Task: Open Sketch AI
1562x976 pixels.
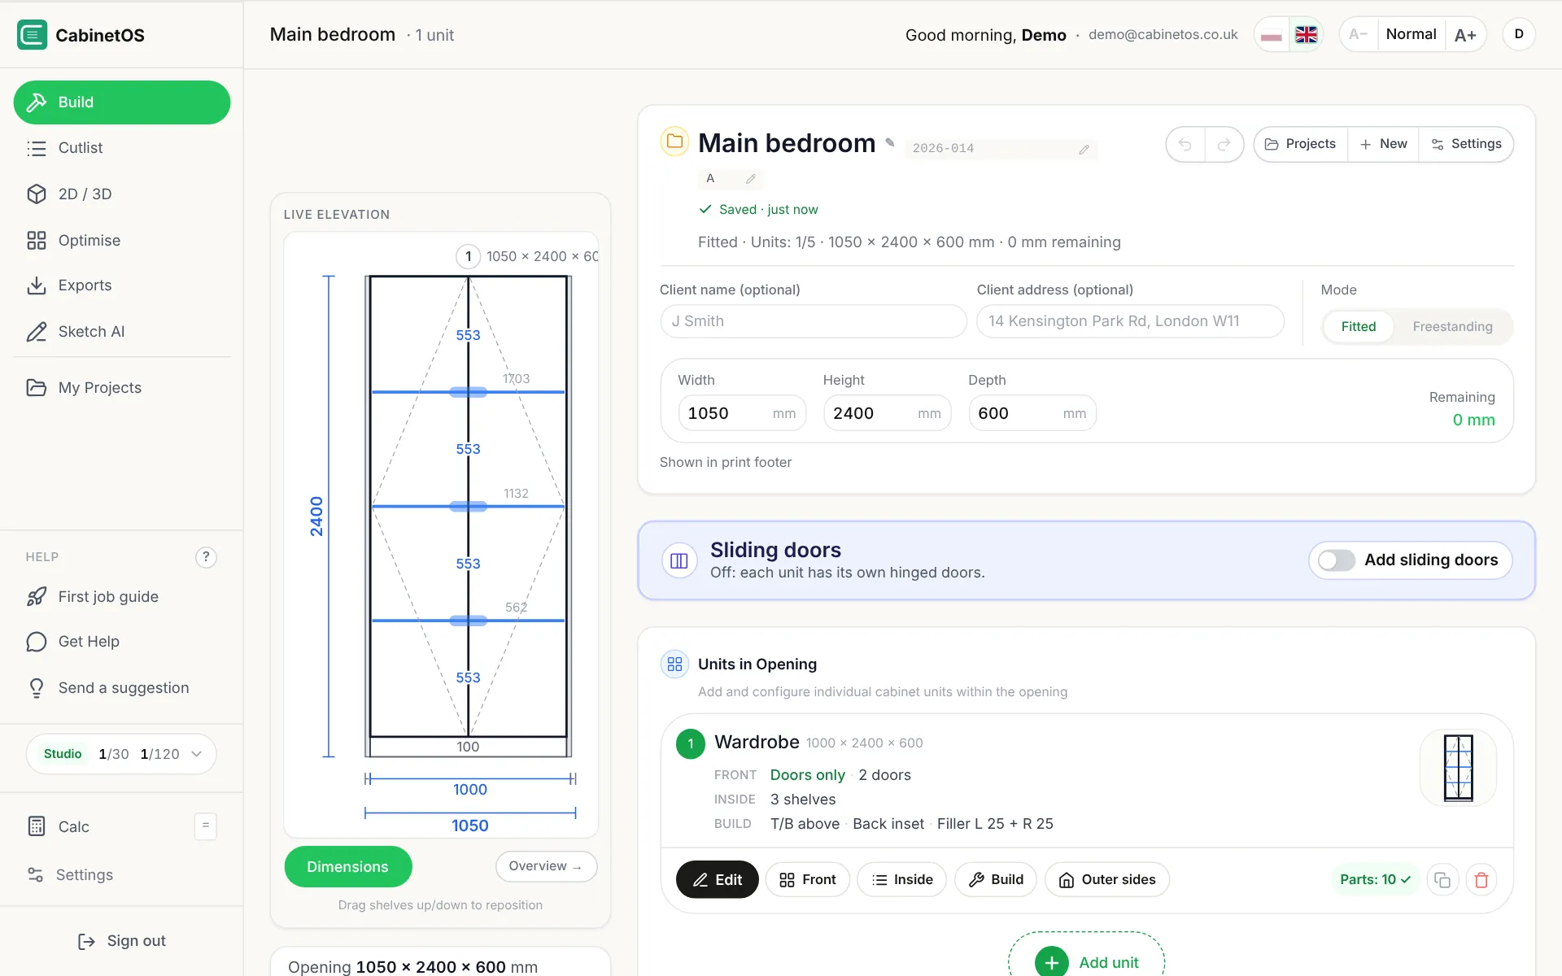Action: click(122, 332)
